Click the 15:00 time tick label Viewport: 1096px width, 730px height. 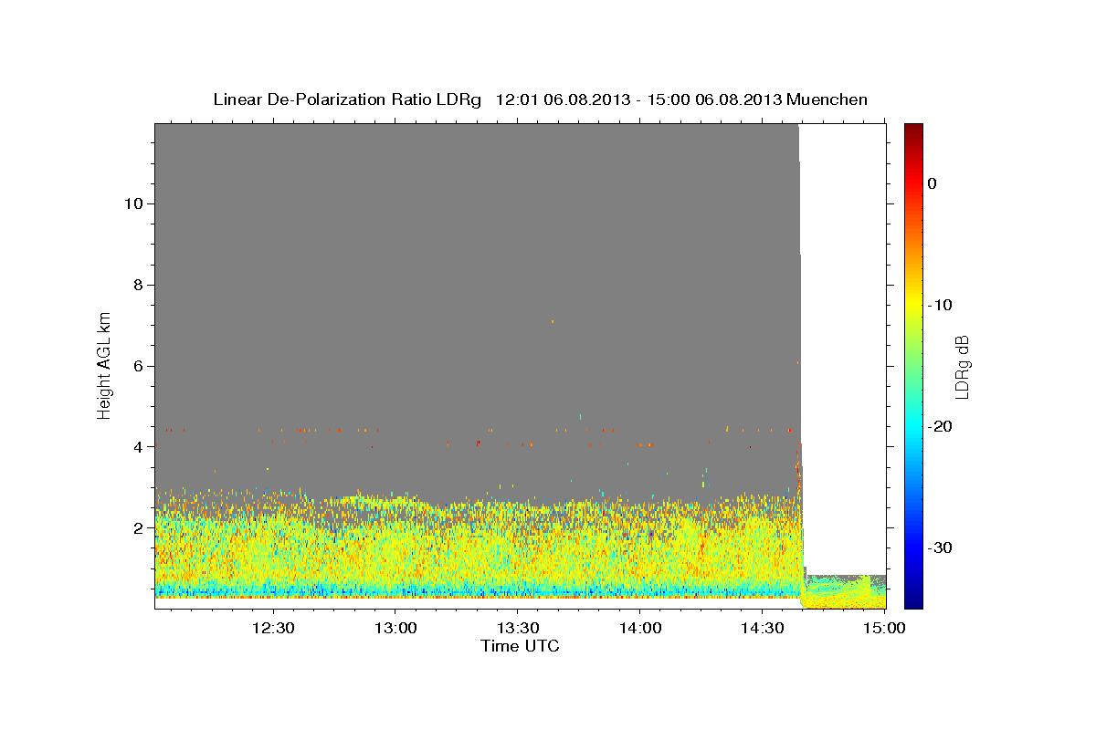coord(884,628)
